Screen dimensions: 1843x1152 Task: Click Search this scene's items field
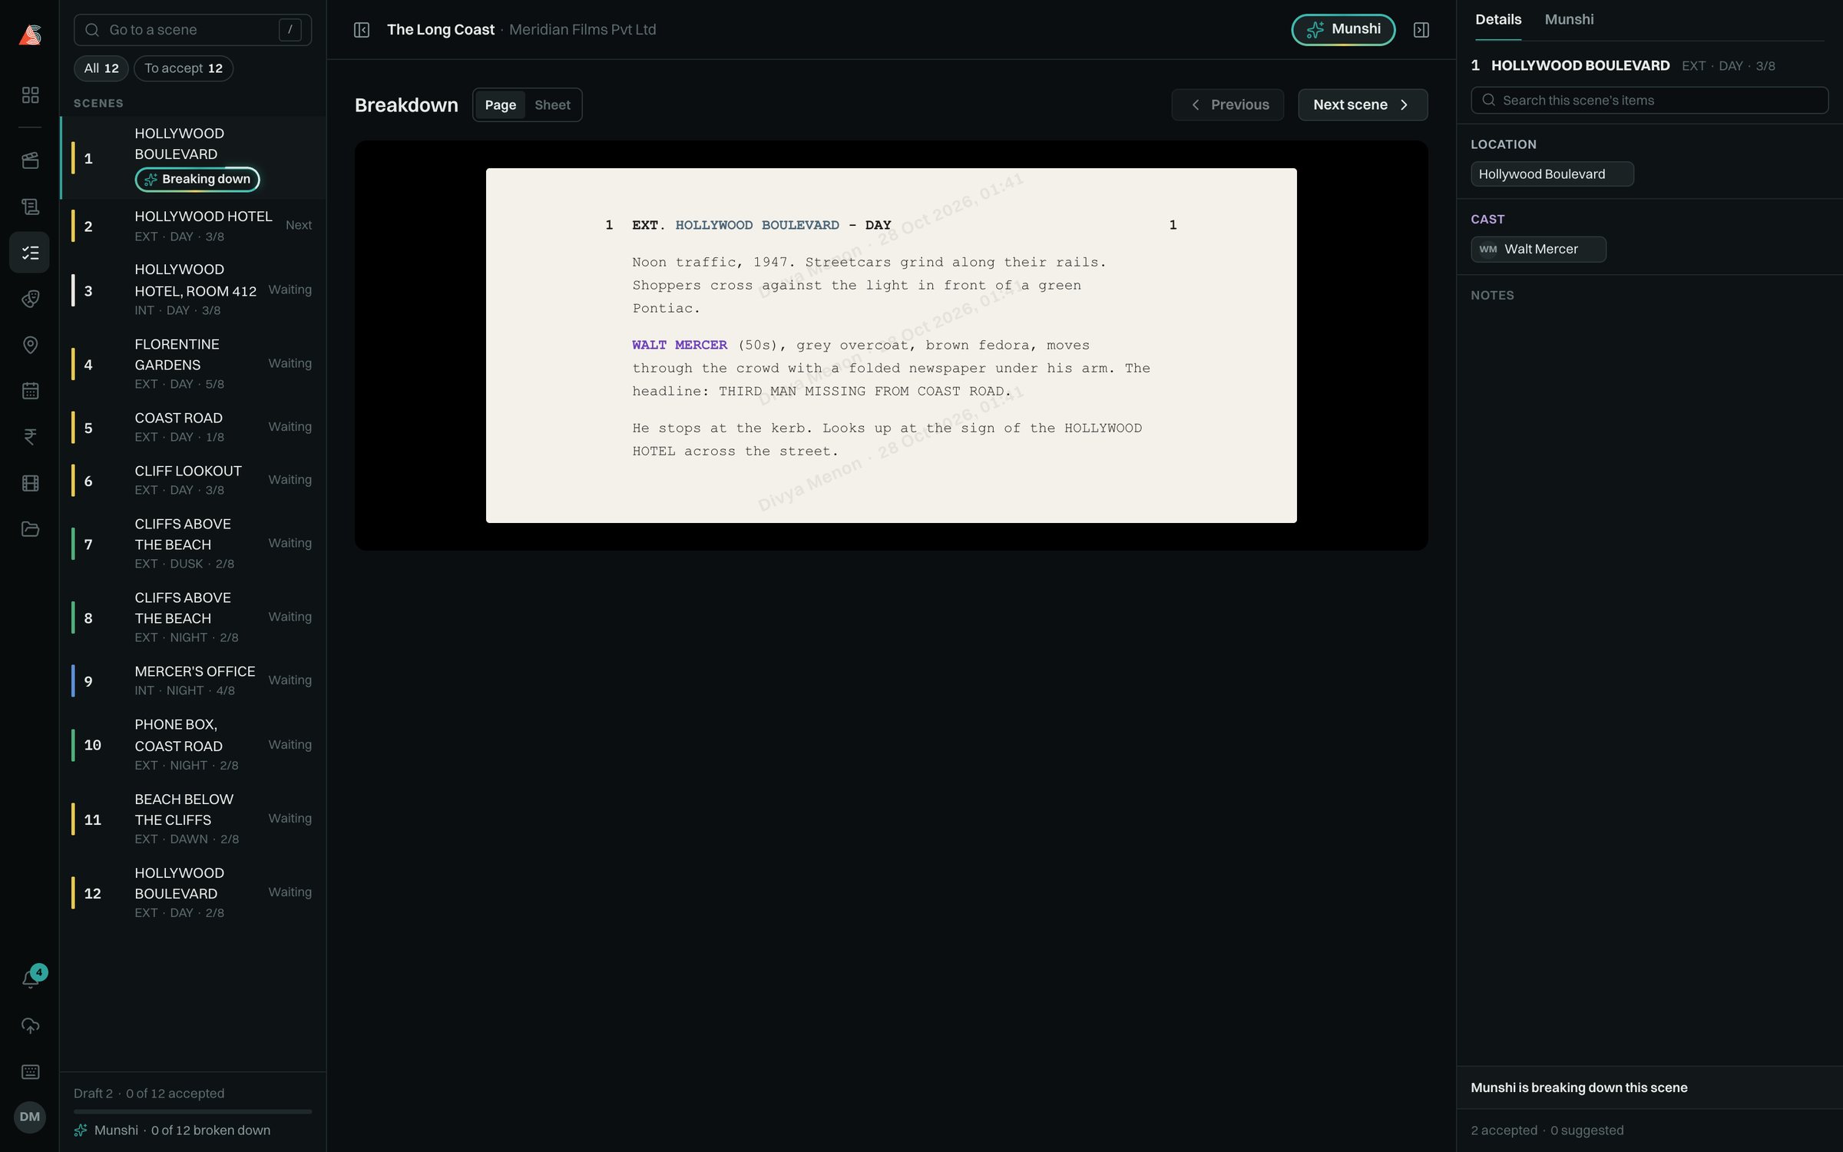1649,101
